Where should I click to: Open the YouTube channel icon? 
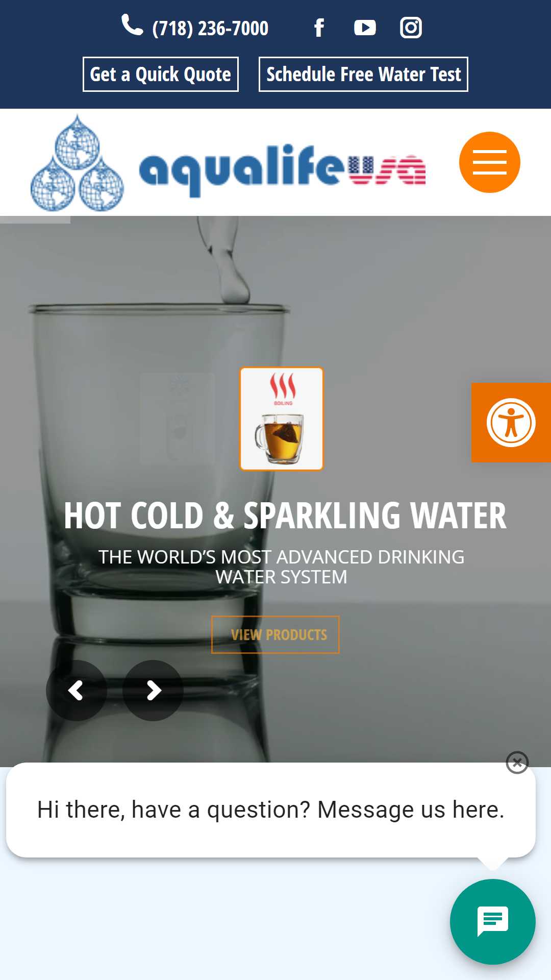pyautogui.click(x=365, y=28)
